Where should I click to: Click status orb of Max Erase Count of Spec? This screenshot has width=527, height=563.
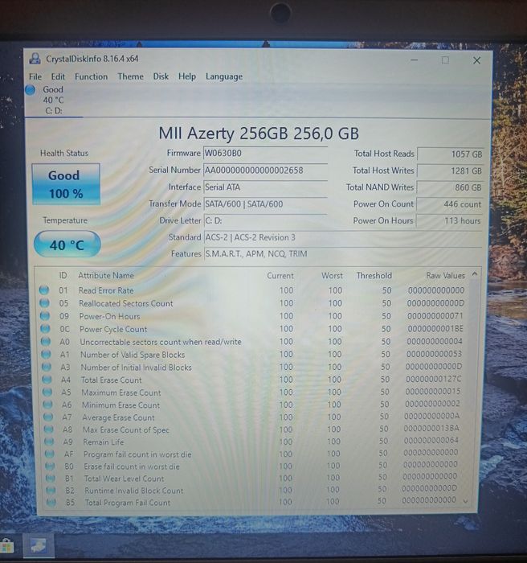point(48,429)
